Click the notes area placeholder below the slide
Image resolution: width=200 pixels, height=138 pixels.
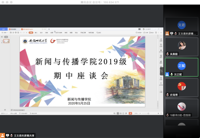[19, 110]
